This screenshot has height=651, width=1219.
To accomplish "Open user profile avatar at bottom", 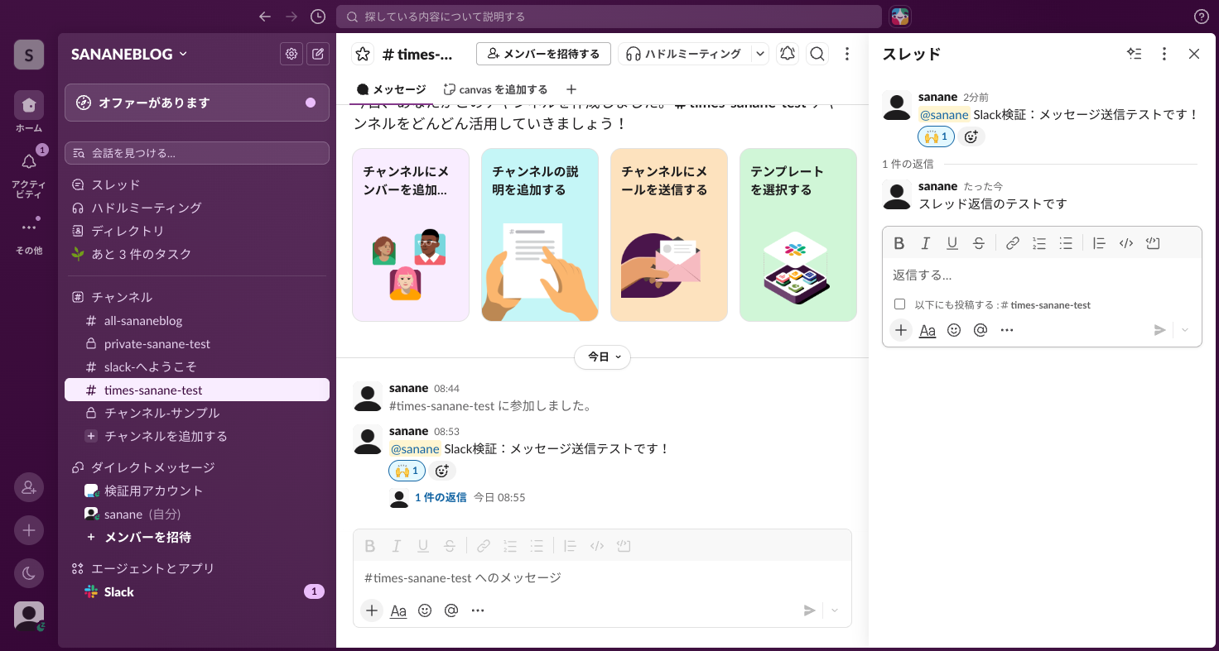I will point(28,615).
